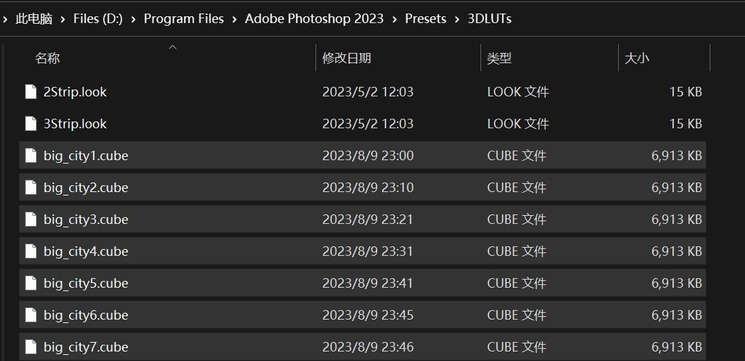Select the big_city6.cube file row
The image size is (745, 361).
pos(362,315)
